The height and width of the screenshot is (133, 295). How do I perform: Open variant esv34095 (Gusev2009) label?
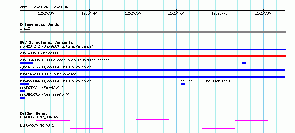click(40, 53)
